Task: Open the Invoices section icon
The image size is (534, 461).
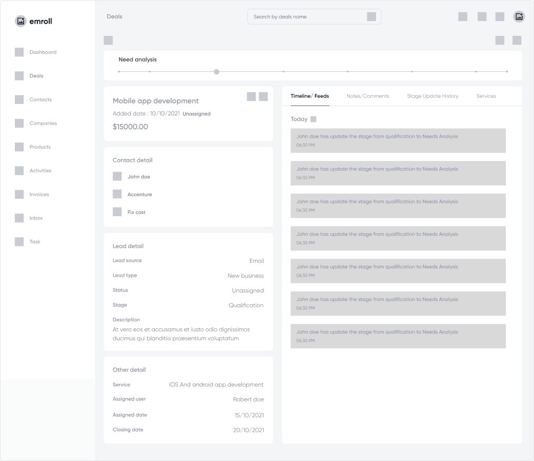Action: pos(19,194)
